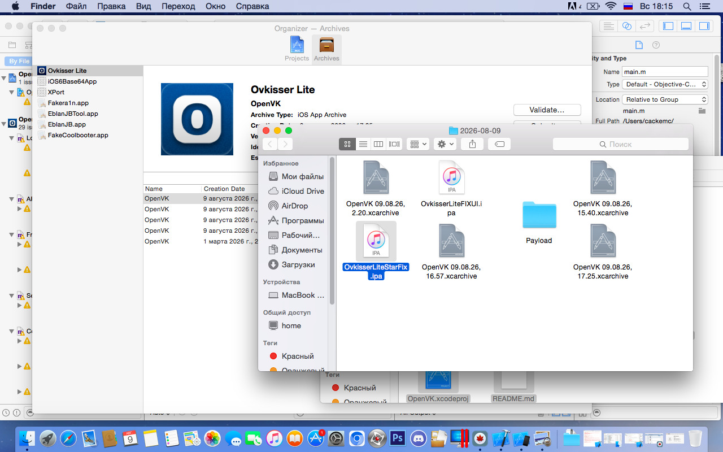The image size is (723, 452).
Task: Toggle the Xcode utilities panel
Action: 704,27
